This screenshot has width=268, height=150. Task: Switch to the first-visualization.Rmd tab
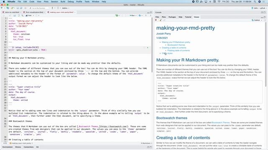coord(34,12)
